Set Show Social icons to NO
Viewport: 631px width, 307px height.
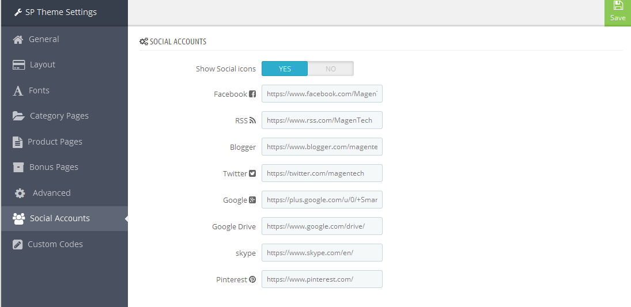(x=330, y=69)
